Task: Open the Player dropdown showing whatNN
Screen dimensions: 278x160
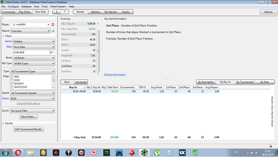Action: pos(31,25)
